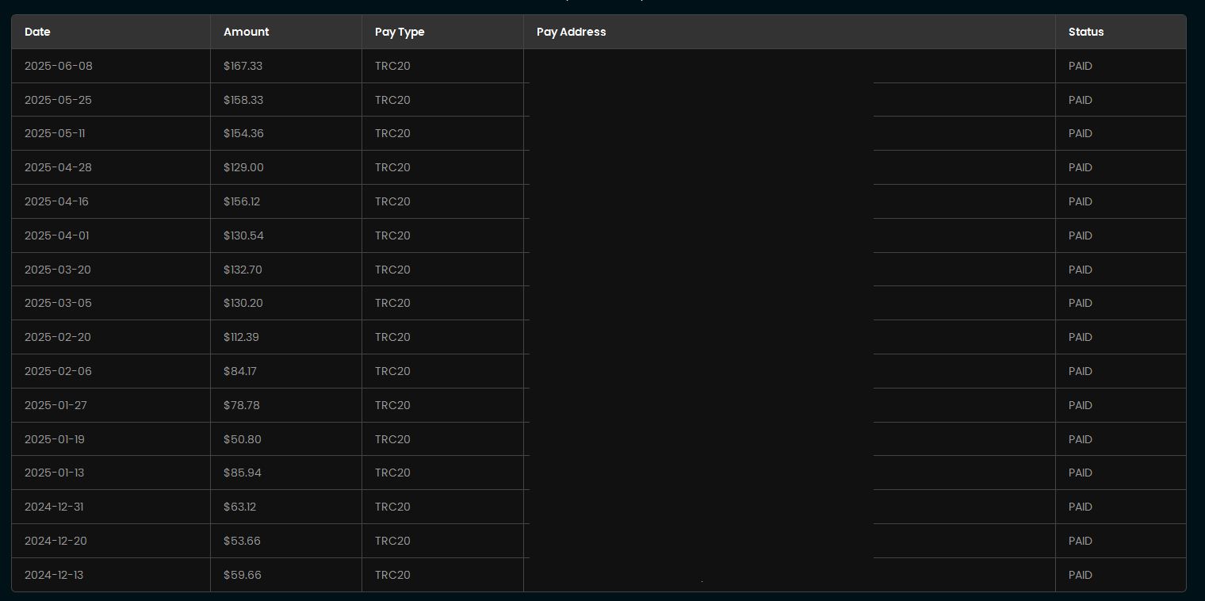Click PAID status in the $156.12 row

pyautogui.click(x=1080, y=201)
